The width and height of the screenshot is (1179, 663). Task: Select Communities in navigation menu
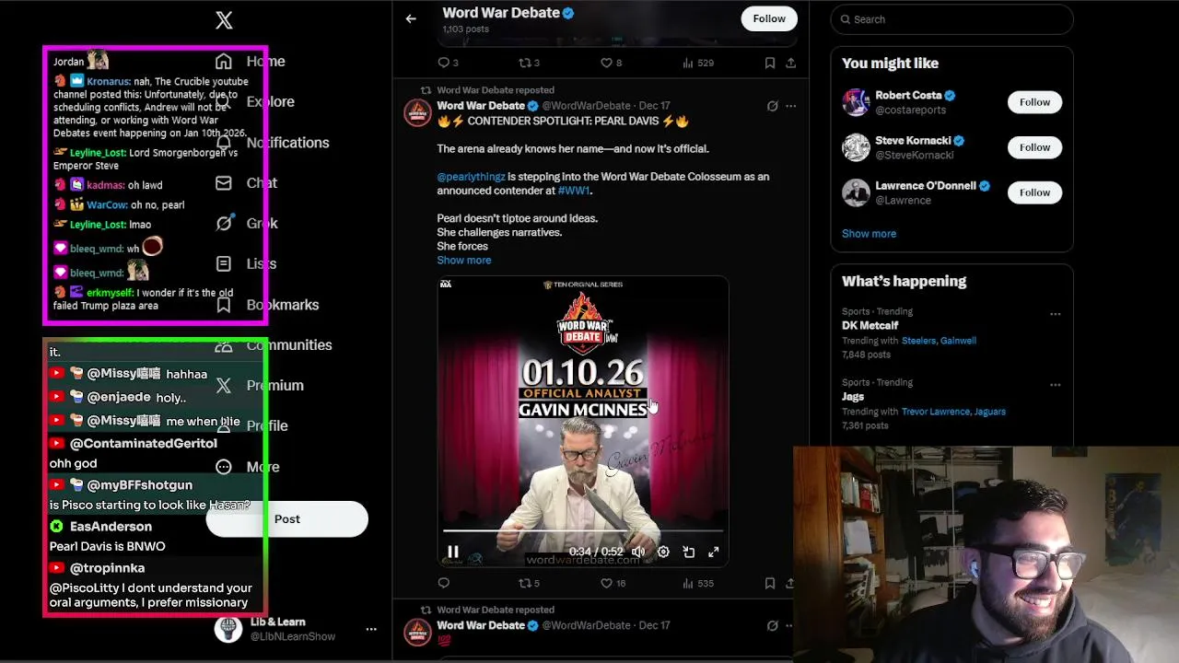pos(289,345)
